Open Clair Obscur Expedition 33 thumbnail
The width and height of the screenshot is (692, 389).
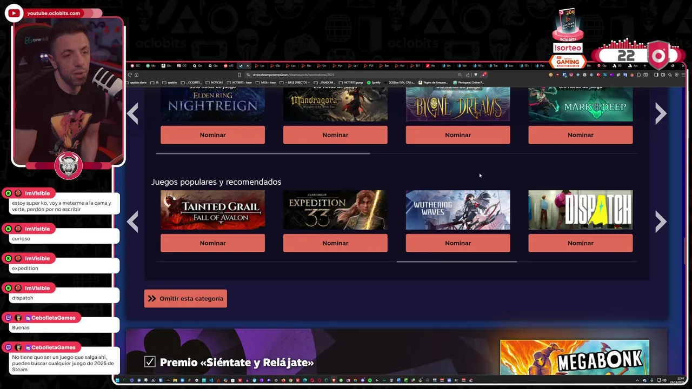[x=335, y=210]
